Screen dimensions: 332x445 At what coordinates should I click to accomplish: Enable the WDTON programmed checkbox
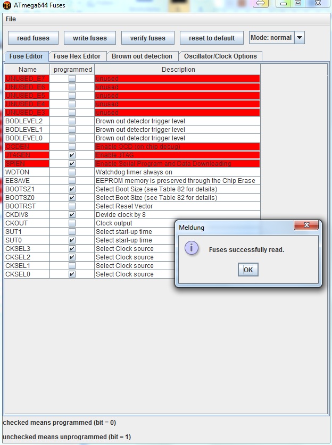coord(72,172)
